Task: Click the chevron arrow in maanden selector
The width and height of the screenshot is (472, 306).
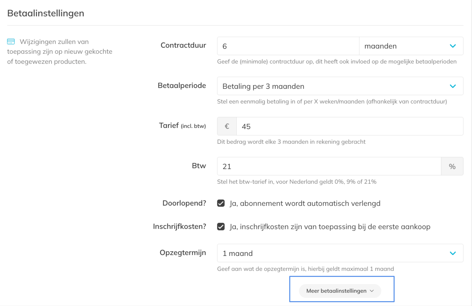Action: 453,46
